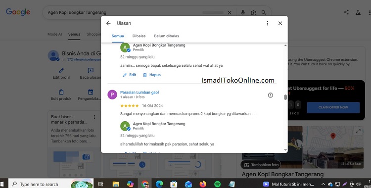Viewport: 371px width, 188px height.
Task: Click the CLAIM OFFER NOW button
Action: tap(333, 107)
